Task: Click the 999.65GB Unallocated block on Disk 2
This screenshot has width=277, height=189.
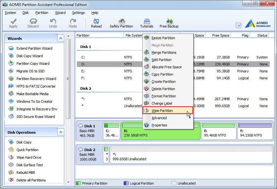Action: (x=191, y=155)
